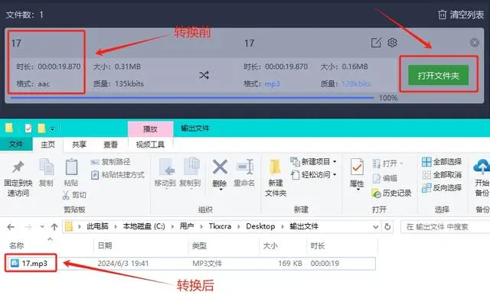Click the 169 KB size cell
Image resolution: width=490 pixels, height=305 pixels.
tap(290, 264)
